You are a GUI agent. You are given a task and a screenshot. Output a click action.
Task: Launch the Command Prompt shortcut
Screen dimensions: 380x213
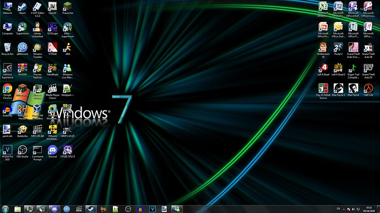pos(37,153)
